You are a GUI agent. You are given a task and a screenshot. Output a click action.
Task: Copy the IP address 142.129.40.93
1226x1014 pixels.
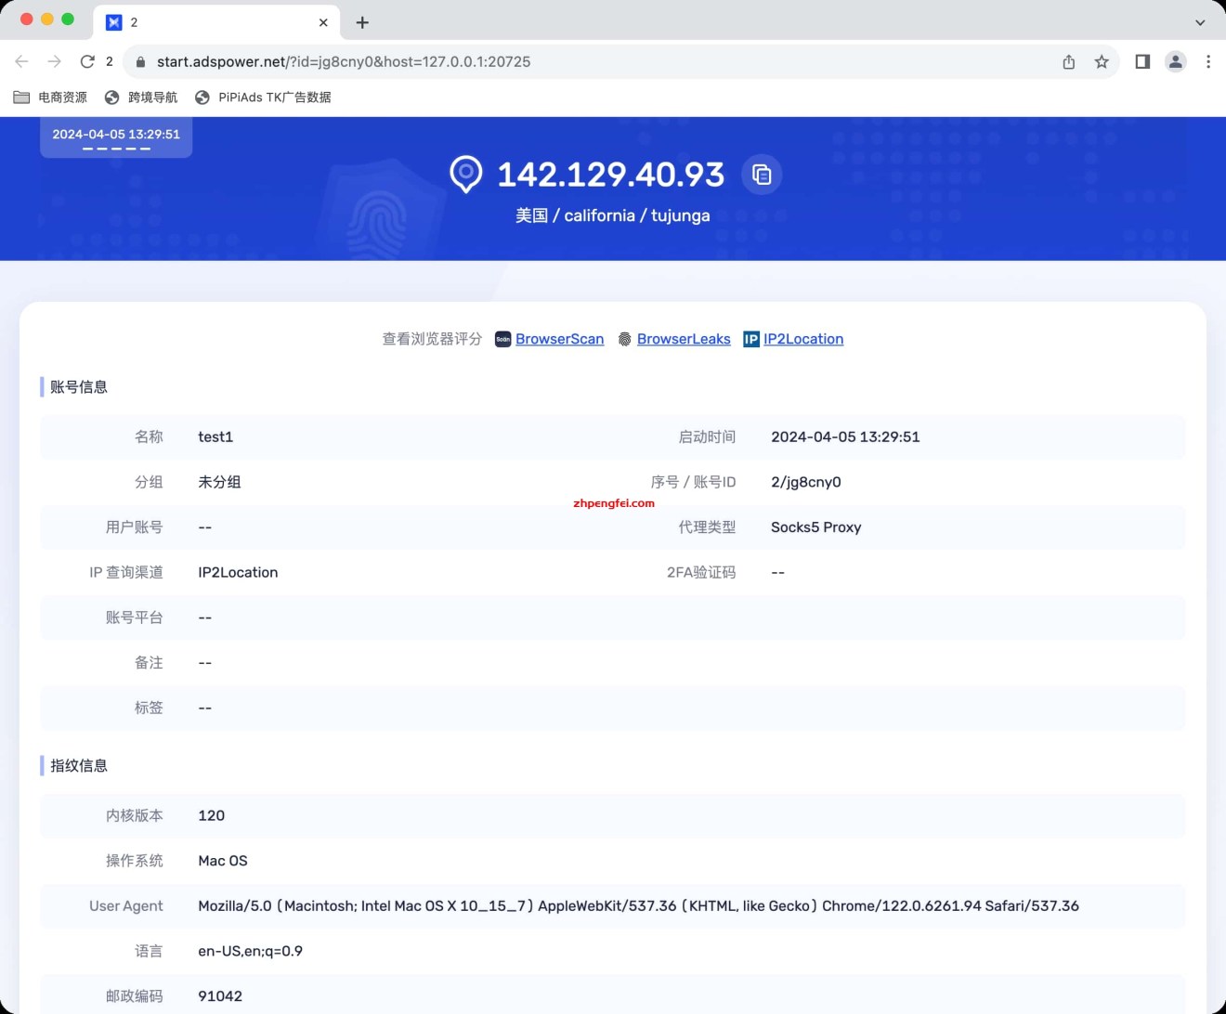point(762,175)
